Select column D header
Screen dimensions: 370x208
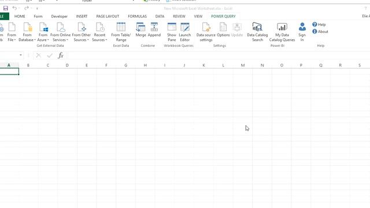pyautogui.click(x=67, y=65)
